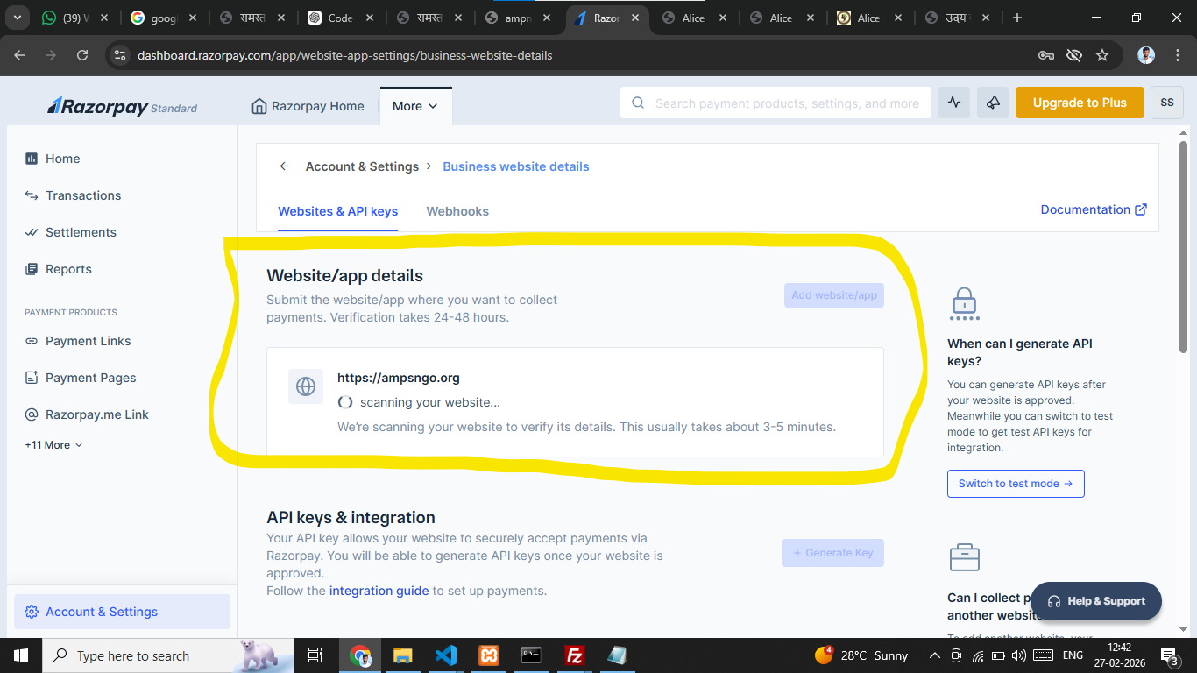Screen dimensions: 1197x673
Task: Open the Chrome profile avatar
Action: coord(1146,55)
